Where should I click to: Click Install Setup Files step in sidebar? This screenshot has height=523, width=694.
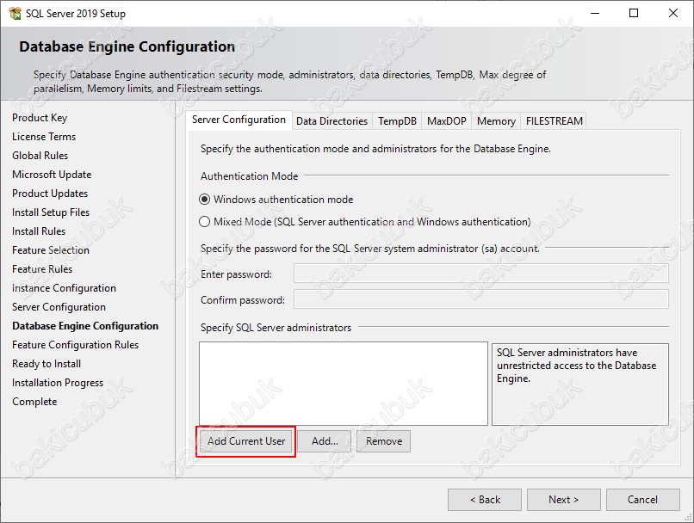(x=51, y=212)
